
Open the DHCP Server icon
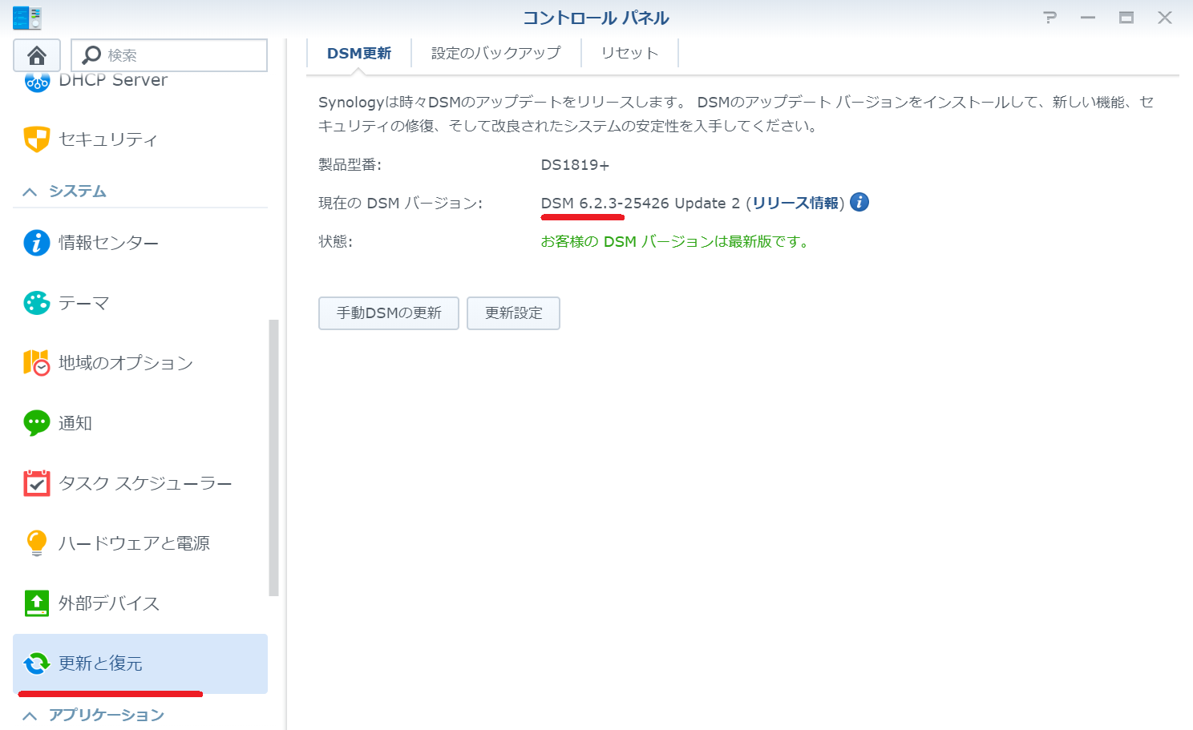tap(37, 82)
